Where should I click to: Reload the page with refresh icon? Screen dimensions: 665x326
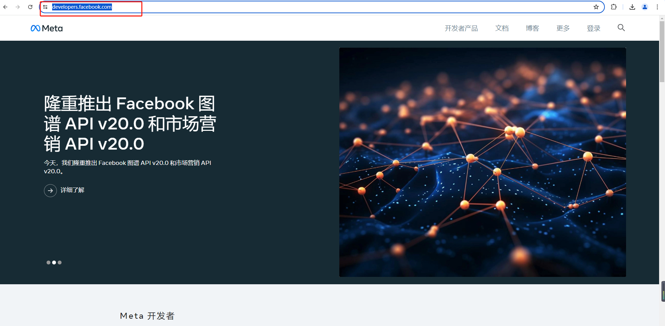pos(30,7)
